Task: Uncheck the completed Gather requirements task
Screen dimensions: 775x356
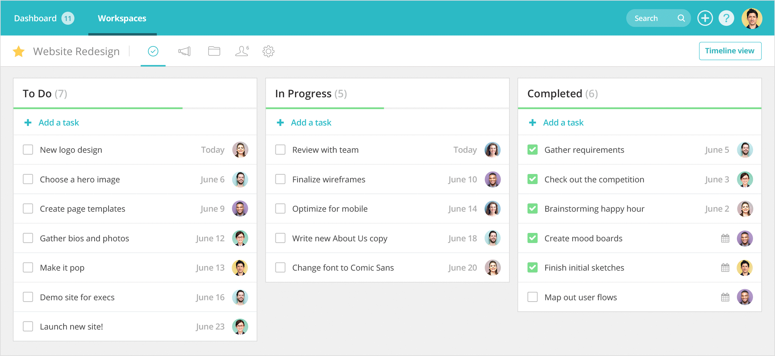Action: click(532, 150)
